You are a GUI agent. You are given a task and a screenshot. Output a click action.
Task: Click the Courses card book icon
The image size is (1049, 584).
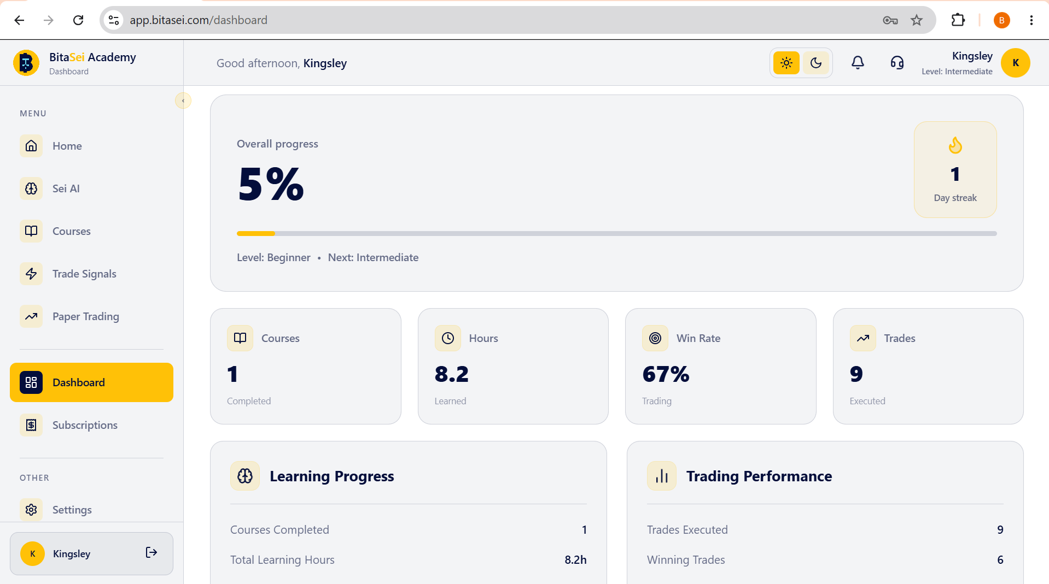pyautogui.click(x=240, y=338)
